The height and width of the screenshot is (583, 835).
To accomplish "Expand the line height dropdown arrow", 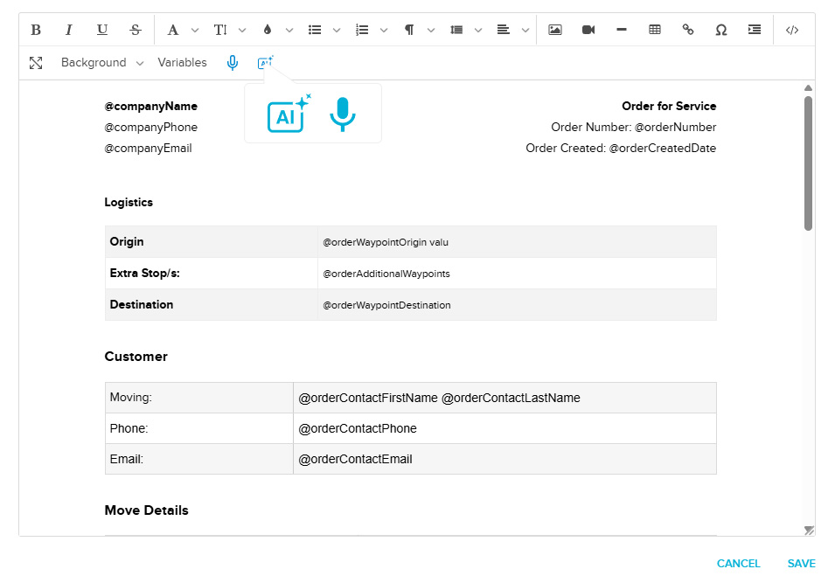I will click(478, 31).
